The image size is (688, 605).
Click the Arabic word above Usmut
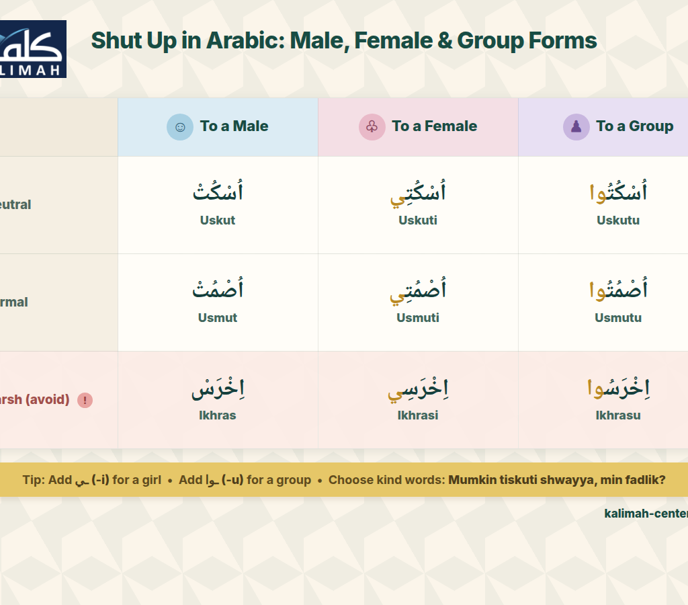point(218,288)
